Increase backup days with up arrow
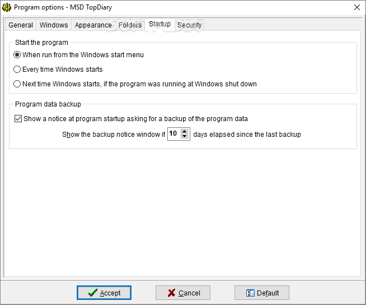 coord(185,131)
